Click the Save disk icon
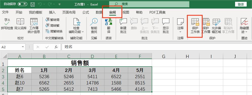This screenshot has width=252, height=95. [33, 4]
